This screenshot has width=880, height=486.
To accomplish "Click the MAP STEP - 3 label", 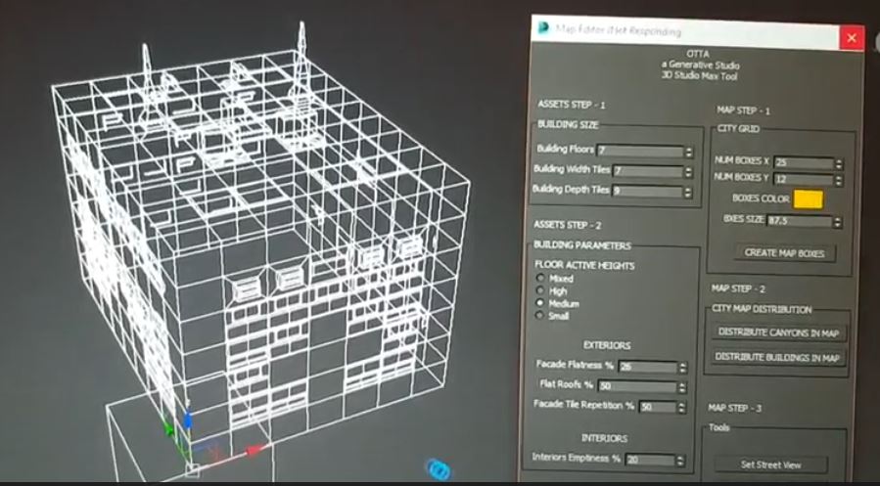I will coord(735,408).
